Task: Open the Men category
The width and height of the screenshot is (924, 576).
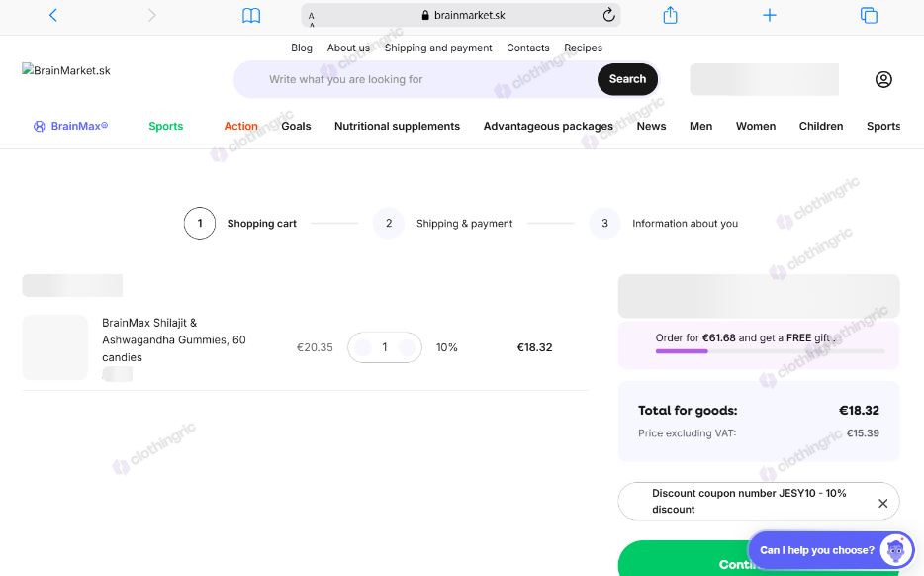Action: click(x=700, y=126)
